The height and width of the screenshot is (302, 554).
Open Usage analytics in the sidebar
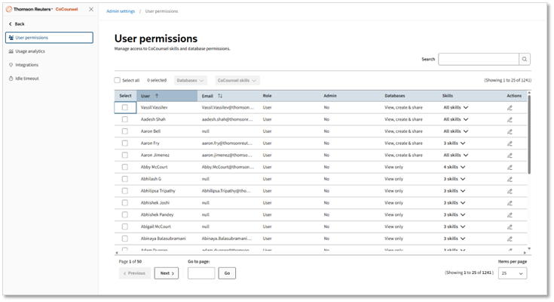pyautogui.click(x=30, y=51)
